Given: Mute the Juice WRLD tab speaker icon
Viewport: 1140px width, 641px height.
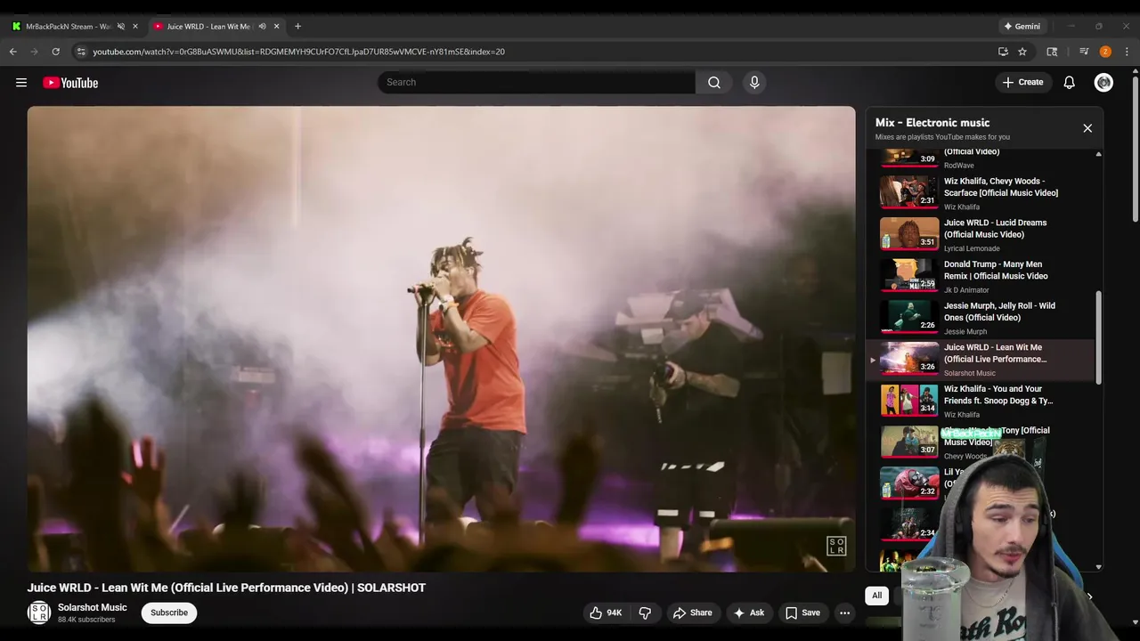Looking at the screenshot, I should 262,26.
